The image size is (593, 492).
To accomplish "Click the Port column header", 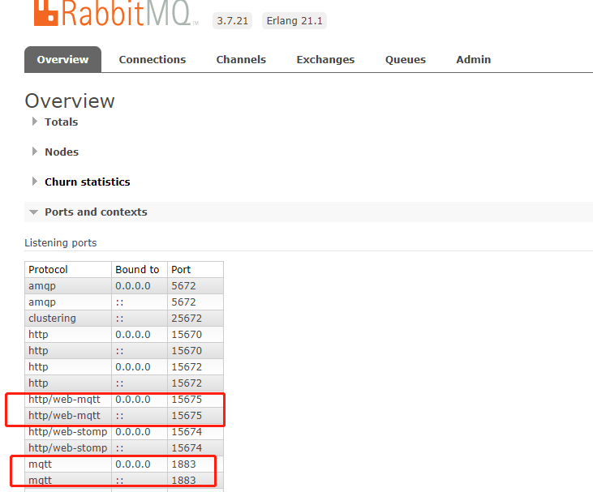I will tap(180, 269).
